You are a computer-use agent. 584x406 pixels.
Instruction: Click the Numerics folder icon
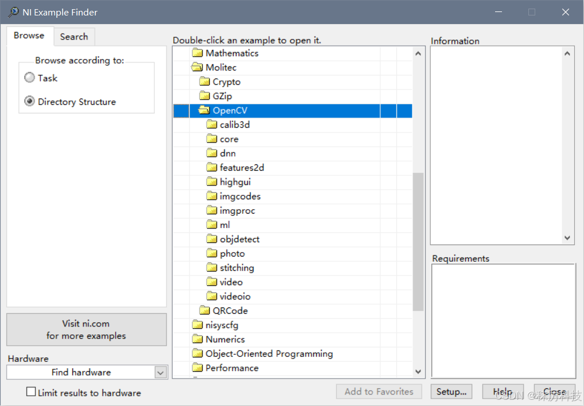[x=197, y=339]
